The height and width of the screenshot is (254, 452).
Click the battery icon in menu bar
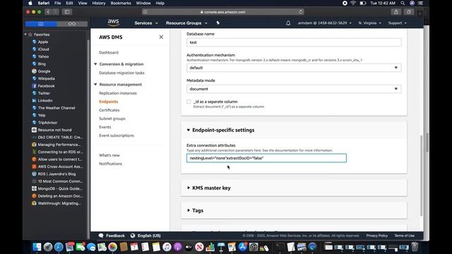click(x=363, y=3)
